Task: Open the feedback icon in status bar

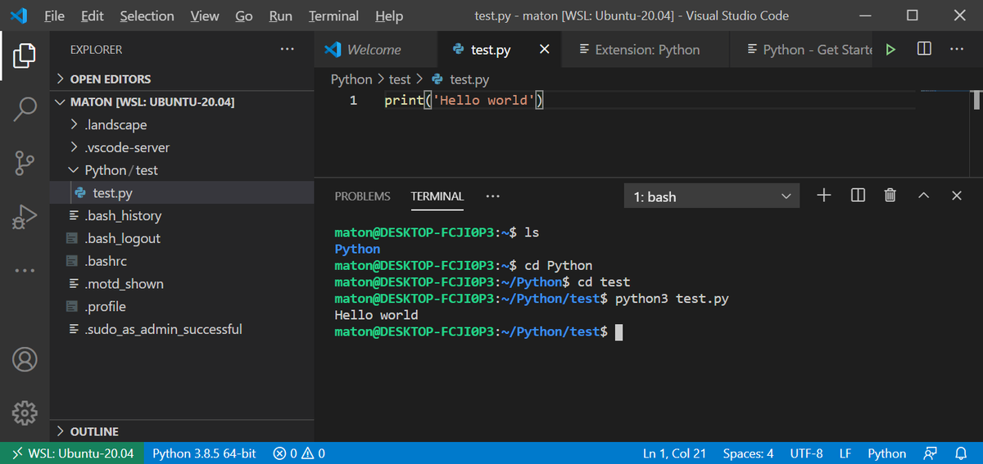Action: pyautogui.click(x=930, y=453)
